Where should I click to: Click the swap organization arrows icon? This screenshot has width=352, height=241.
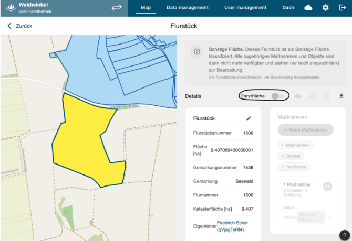117,8
